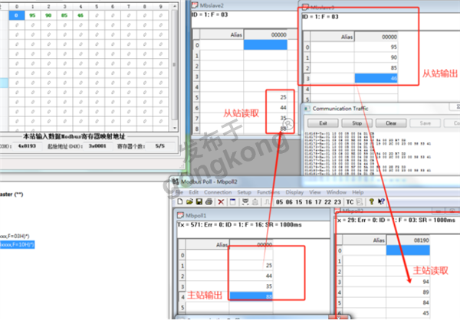The height and width of the screenshot is (320, 460).
Task: Click the 5/5 register count field
Action: (160, 146)
